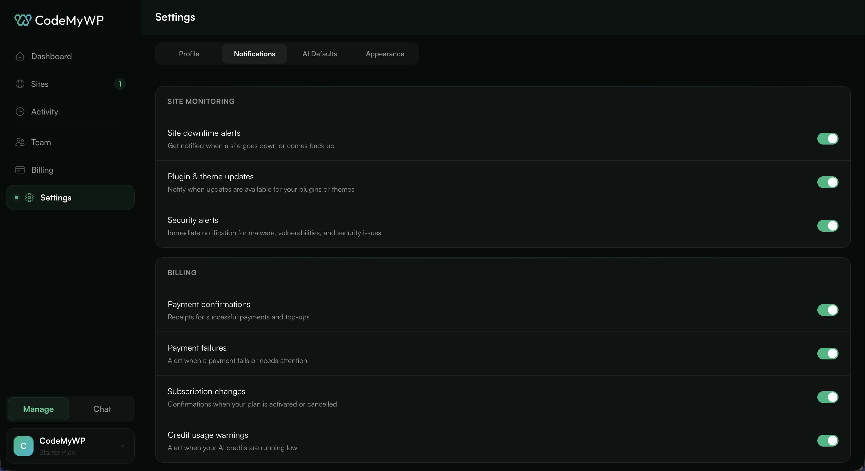This screenshot has height=471, width=865.
Task: Disable Subscription changes notifications
Action: 827,397
